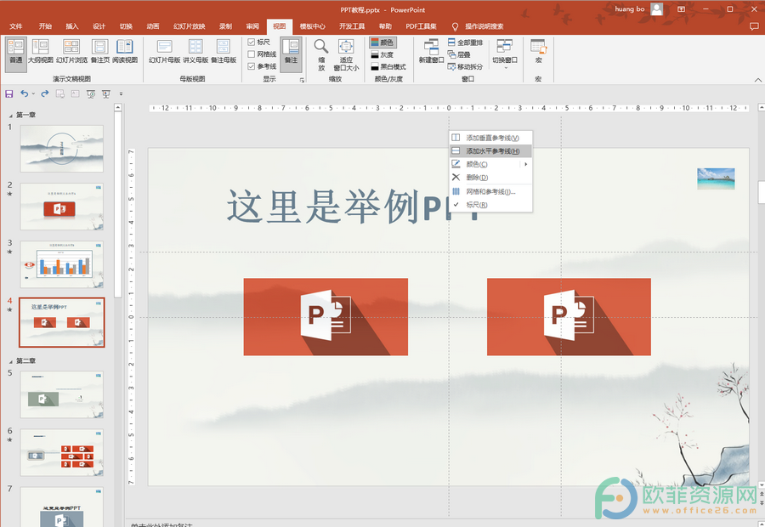Screen dimensions: 765x527
Task: Save presentation from quick access toolbar
Action: pyautogui.click(x=8, y=93)
